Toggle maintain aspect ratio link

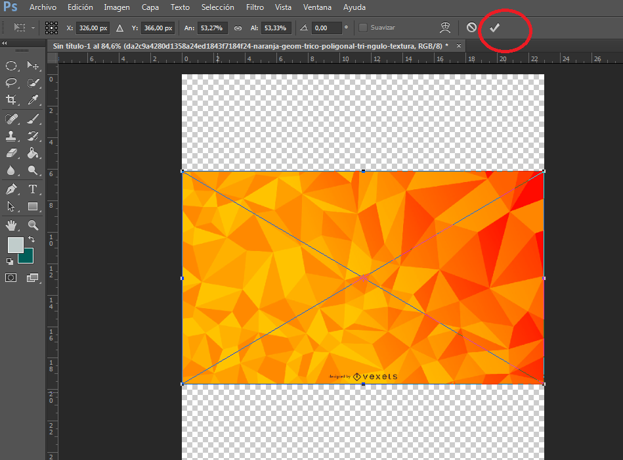point(238,28)
